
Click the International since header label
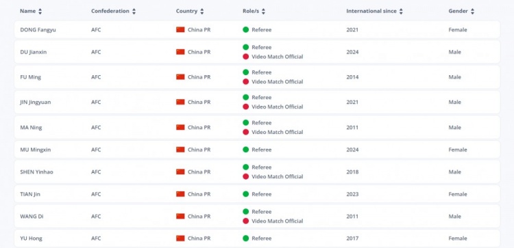371,11
